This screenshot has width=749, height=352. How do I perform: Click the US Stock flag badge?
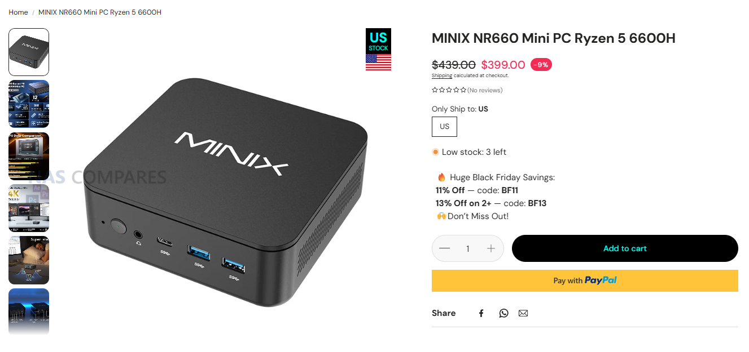(378, 50)
